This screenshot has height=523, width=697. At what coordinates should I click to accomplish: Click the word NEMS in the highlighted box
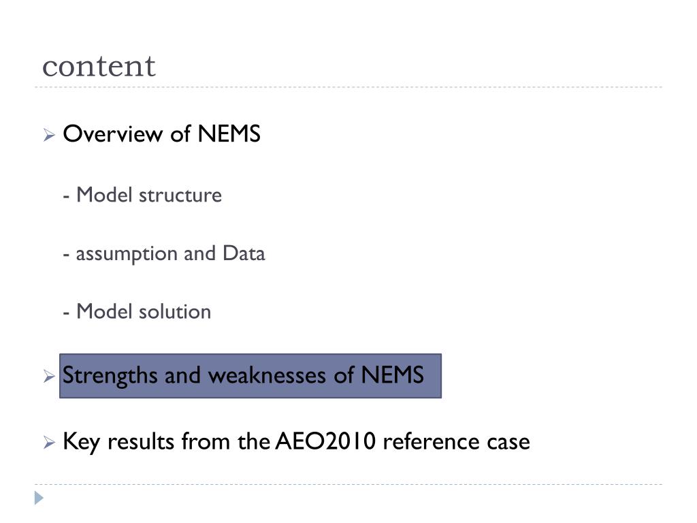point(392,375)
